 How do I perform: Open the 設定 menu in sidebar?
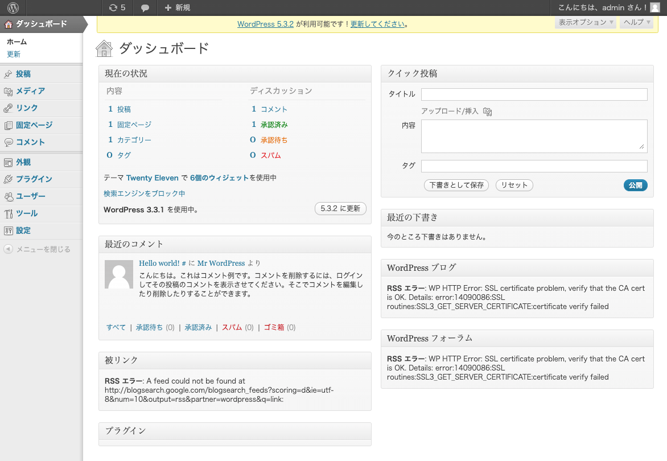[x=23, y=230]
